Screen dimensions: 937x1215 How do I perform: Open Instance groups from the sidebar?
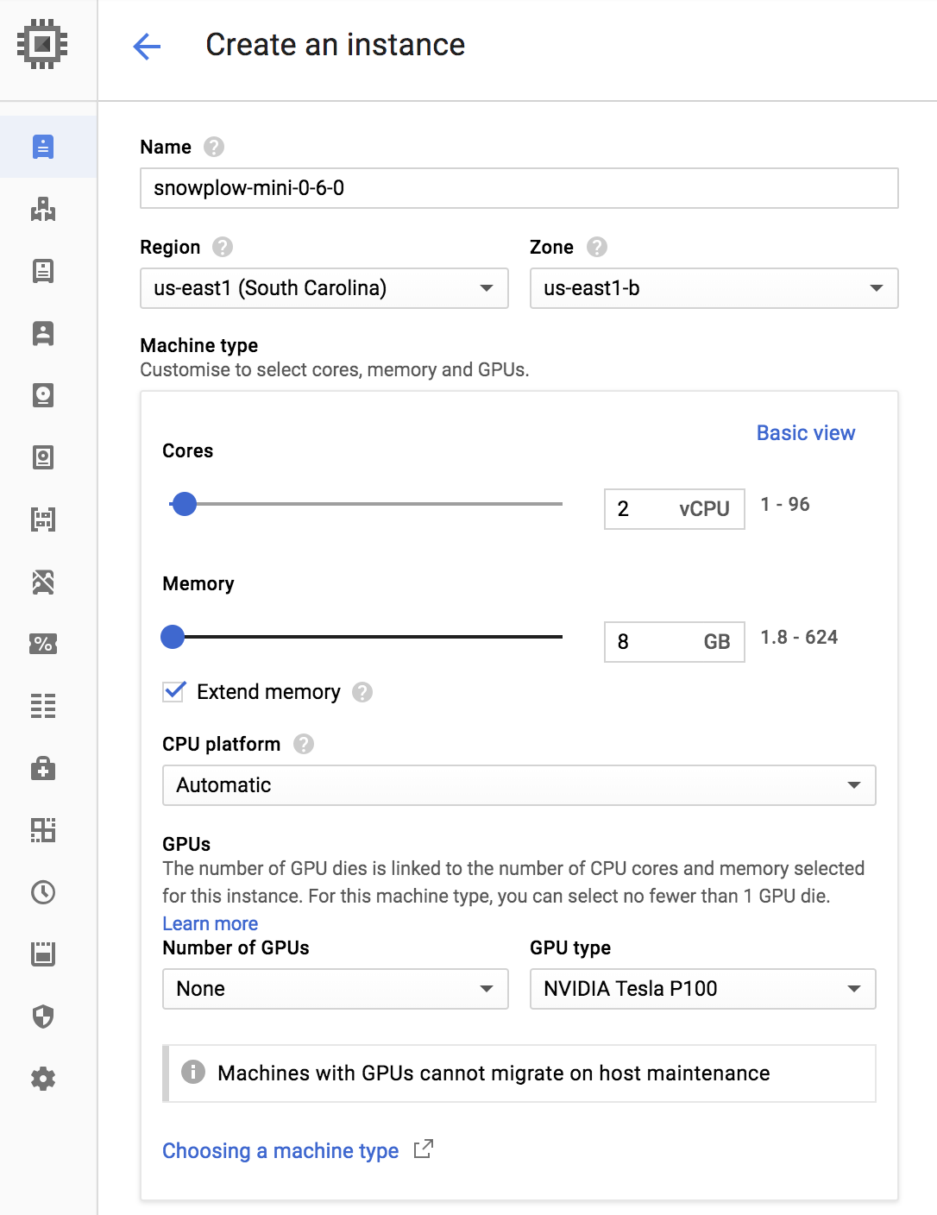click(x=43, y=209)
